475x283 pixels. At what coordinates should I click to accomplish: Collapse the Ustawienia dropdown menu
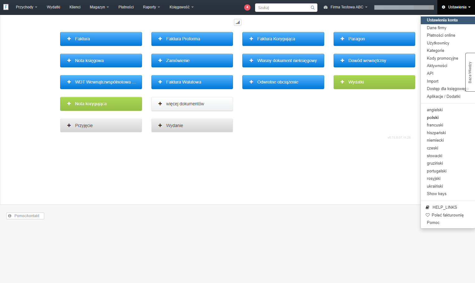(456, 7)
